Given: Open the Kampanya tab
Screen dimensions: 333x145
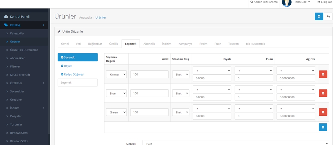Looking at the screenshot, I should pos(185,44).
